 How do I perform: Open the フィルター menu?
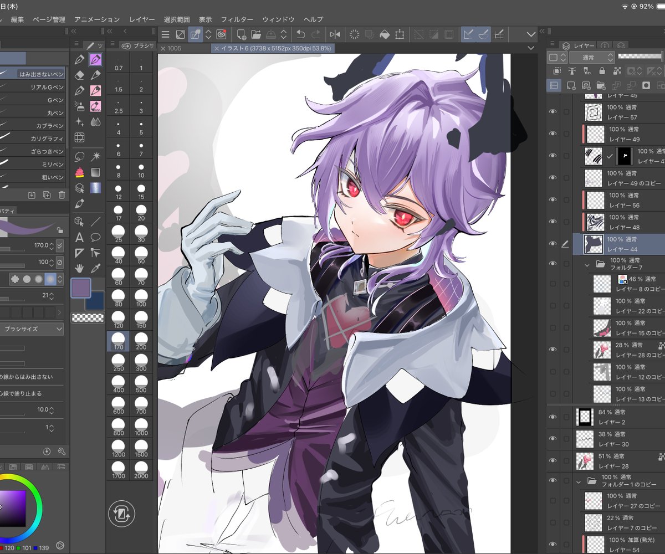coord(237,19)
